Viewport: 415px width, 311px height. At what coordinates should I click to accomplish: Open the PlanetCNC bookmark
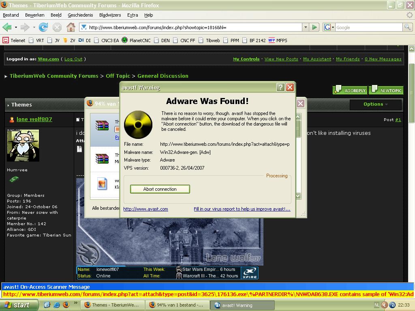136,40
